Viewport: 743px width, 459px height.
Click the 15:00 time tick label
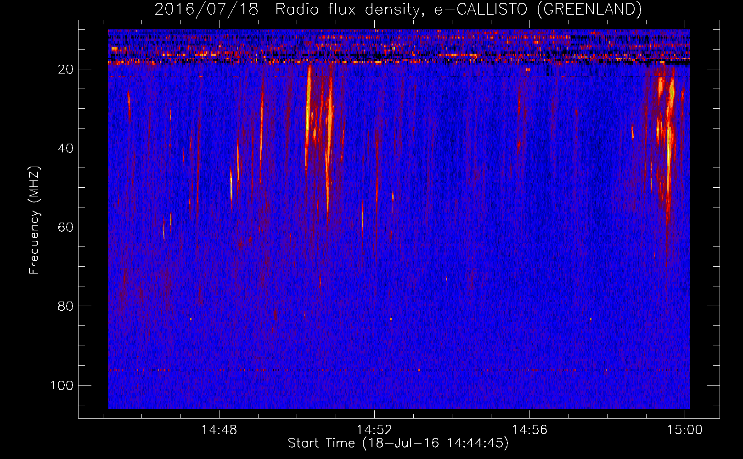click(x=685, y=430)
